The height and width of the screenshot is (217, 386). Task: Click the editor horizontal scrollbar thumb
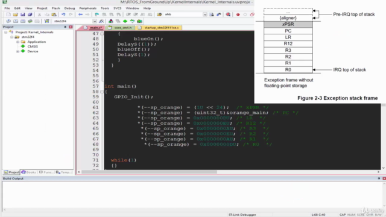point(149,172)
